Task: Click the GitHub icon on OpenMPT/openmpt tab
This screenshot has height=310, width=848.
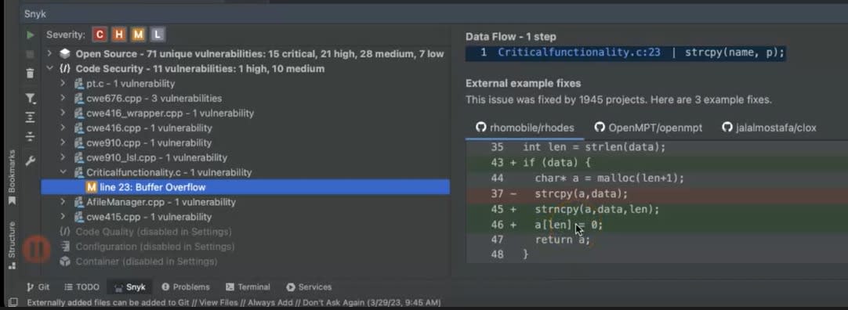Action: click(600, 128)
